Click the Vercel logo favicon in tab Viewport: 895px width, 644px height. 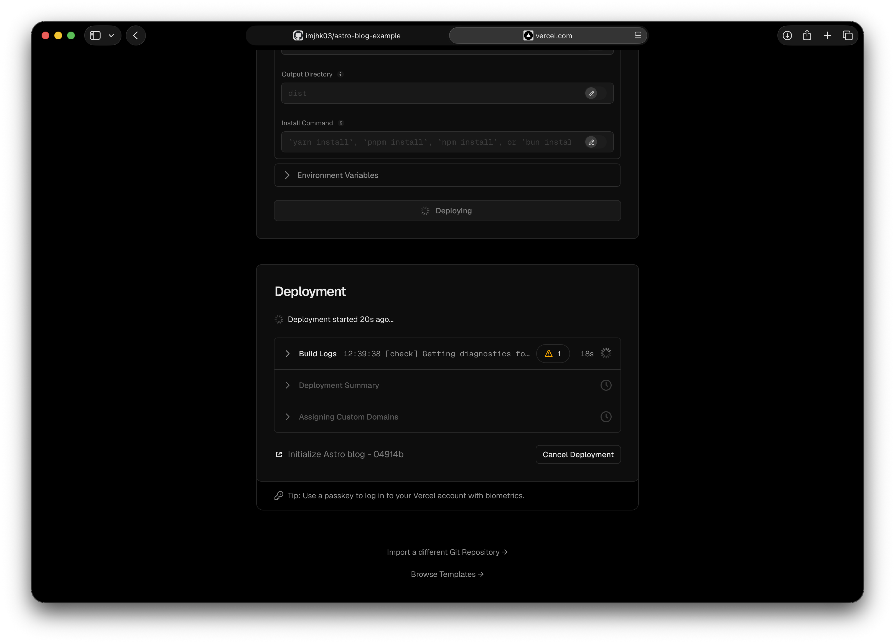528,35
